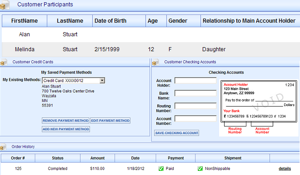Select the Credit Card XXXX0012 combo box
The width and height of the screenshot is (300, 175).
pos(73,81)
